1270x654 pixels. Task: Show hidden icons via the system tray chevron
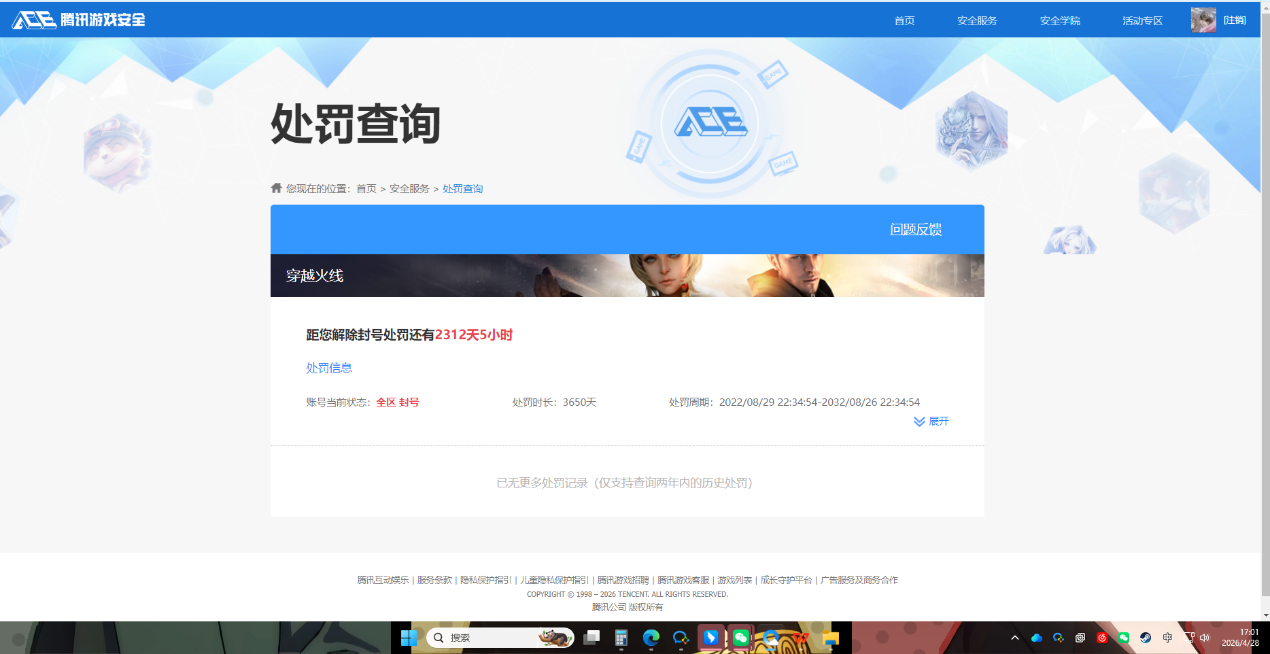[1014, 638]
